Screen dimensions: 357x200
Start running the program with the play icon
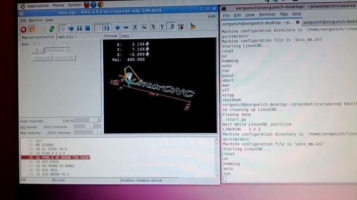click(62, 28)
